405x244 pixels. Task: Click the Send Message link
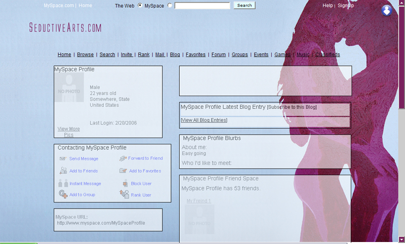click(x=84, y=158)
